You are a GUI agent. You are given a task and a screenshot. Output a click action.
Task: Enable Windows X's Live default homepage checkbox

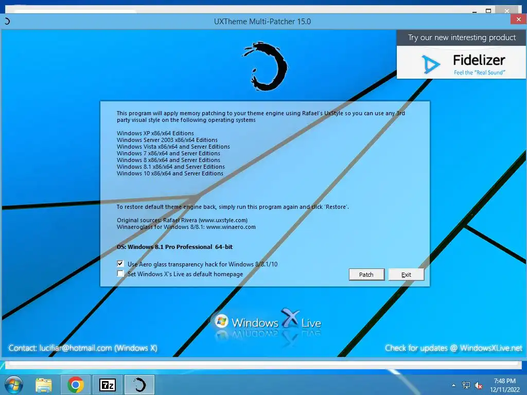120,274
